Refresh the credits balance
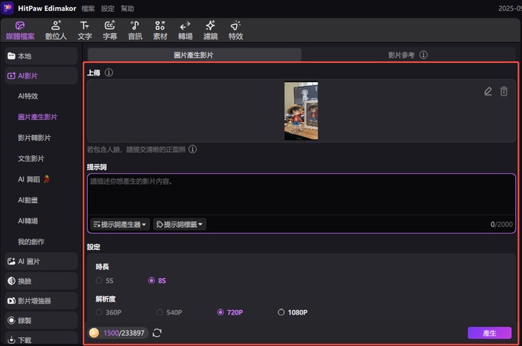The image size is (522, 346). 157,333
